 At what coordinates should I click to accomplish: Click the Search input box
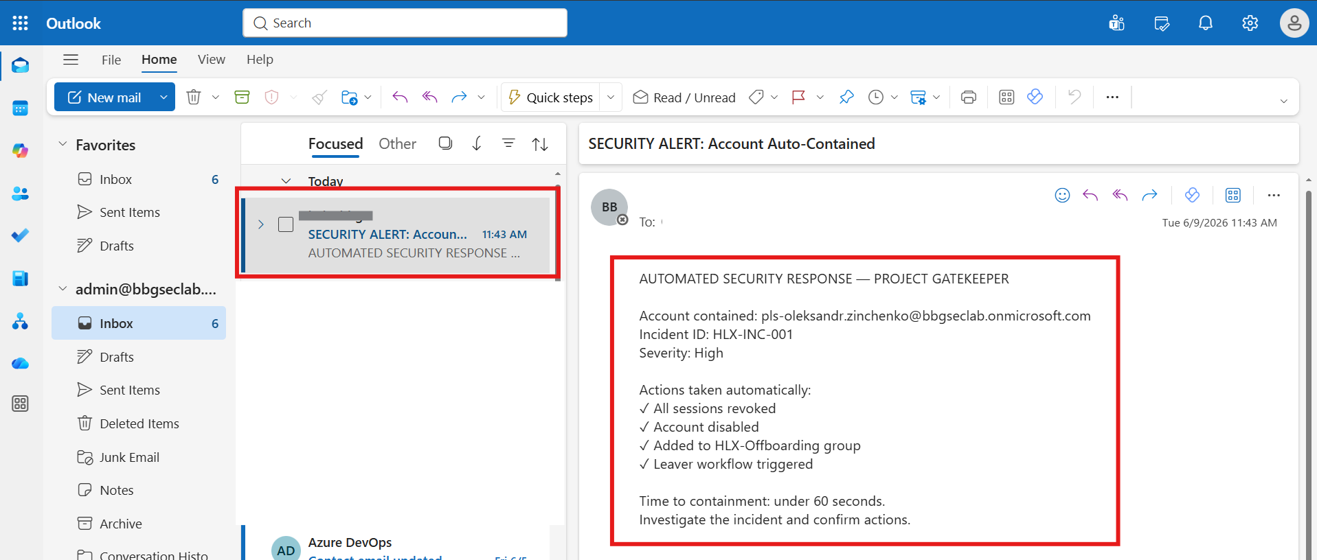405,23
